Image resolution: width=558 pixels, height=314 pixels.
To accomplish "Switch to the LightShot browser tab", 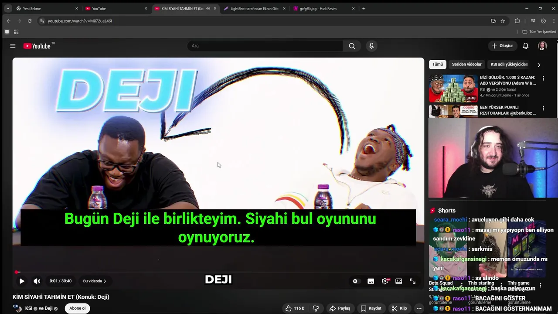I will [x=254, y=8].
